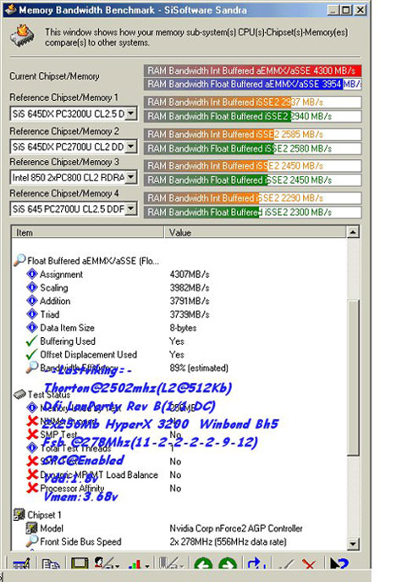Screen dimensions: 402x582
Task: Click red RAM Bandwidth Int Buffered 4300 MB/s bar
Action: coord(252,70)
